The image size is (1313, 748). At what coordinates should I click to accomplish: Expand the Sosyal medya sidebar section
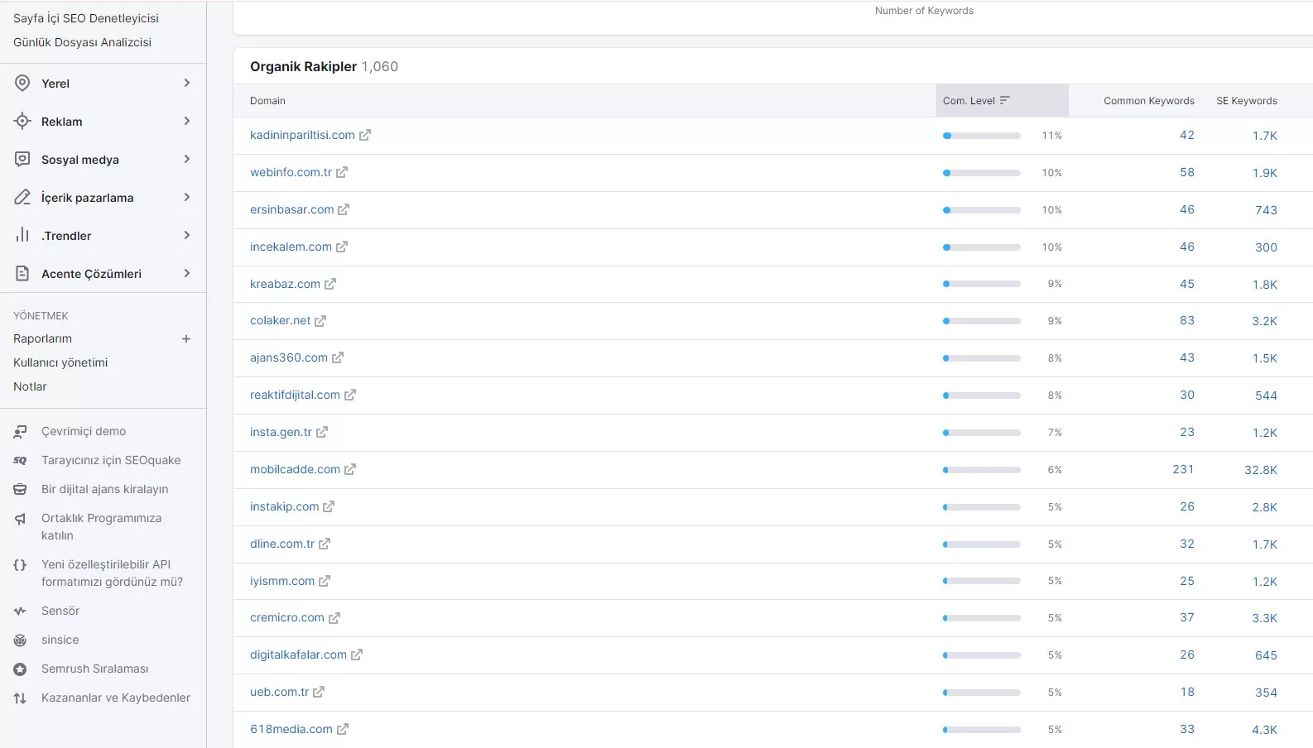tap(187, 159)
